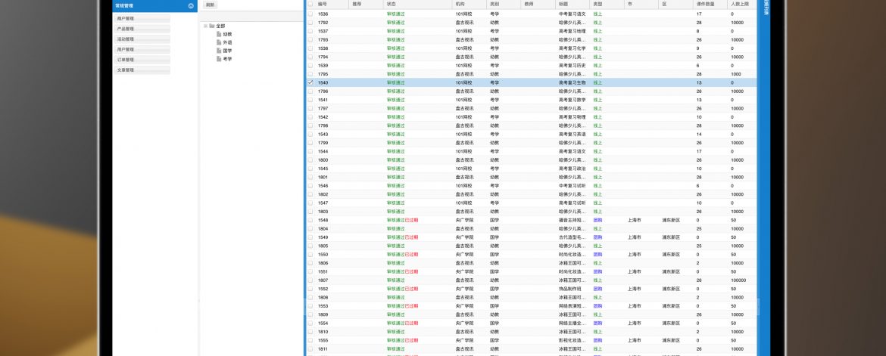Click 盘古视讯 cell in row 1798
The image size is (886, 356).
pyautogui.click(x=464, y=125)
